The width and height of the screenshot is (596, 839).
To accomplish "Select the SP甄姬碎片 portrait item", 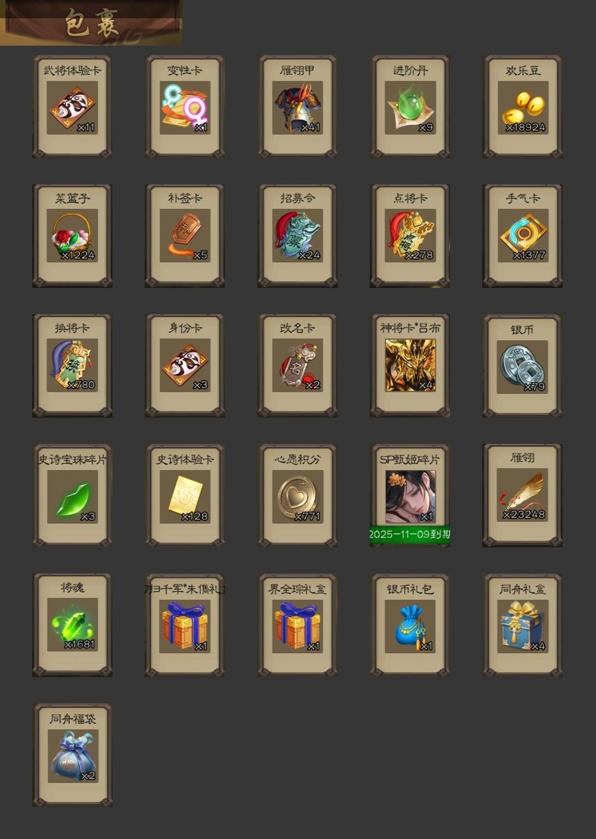I will click(x=410, y=496).
